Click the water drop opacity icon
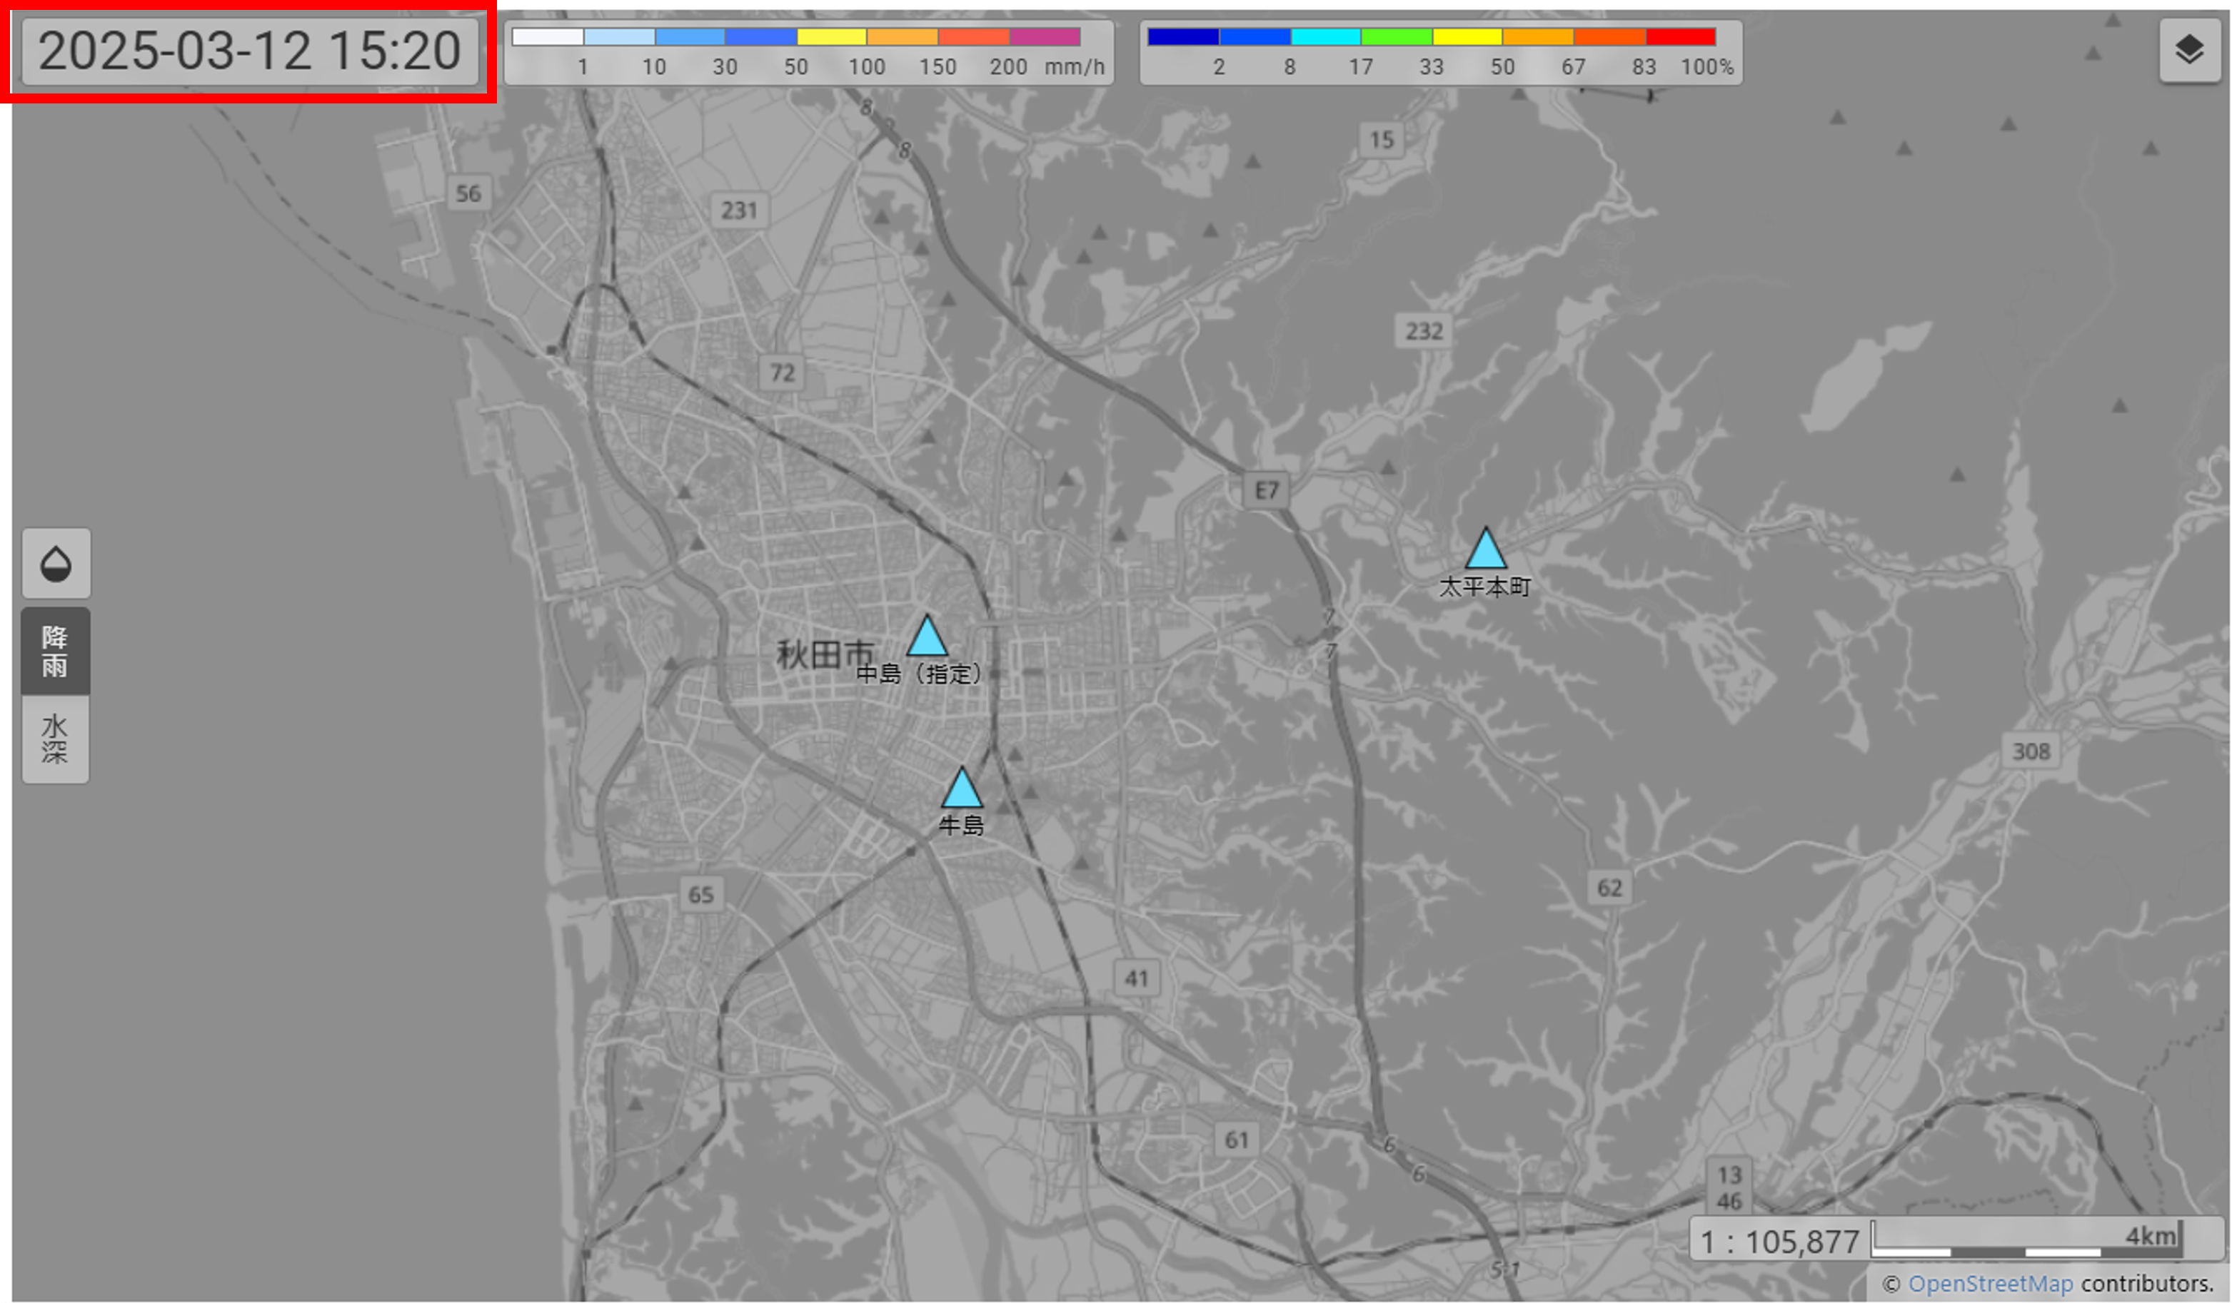This screenshot has width=2232, height=1303. click(56, 564)
